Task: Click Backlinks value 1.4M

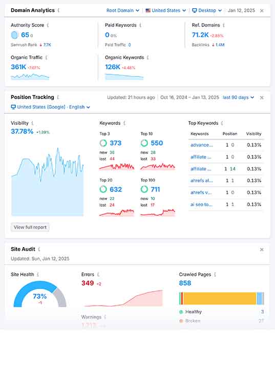Action: pyautogui.click(x=220, y=45)
